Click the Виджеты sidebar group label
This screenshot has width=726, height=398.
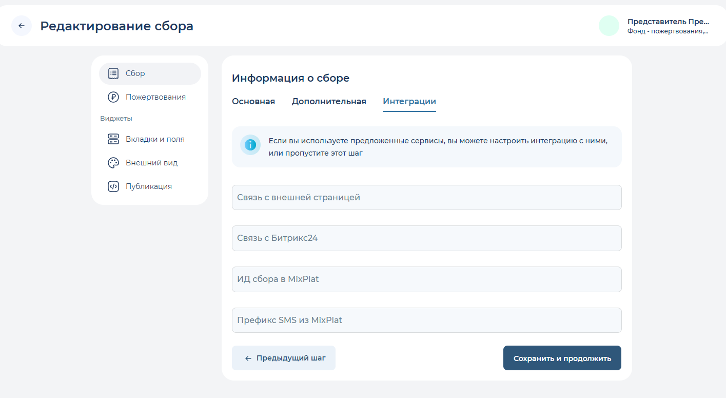116,118
